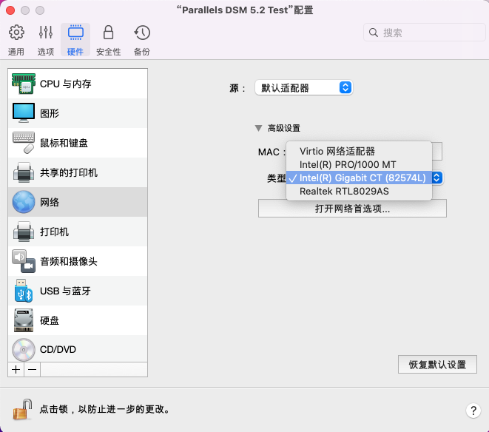Select CPU 与内存 in the hardware list
The image size is (489, 432).
[x=78, y=84]
